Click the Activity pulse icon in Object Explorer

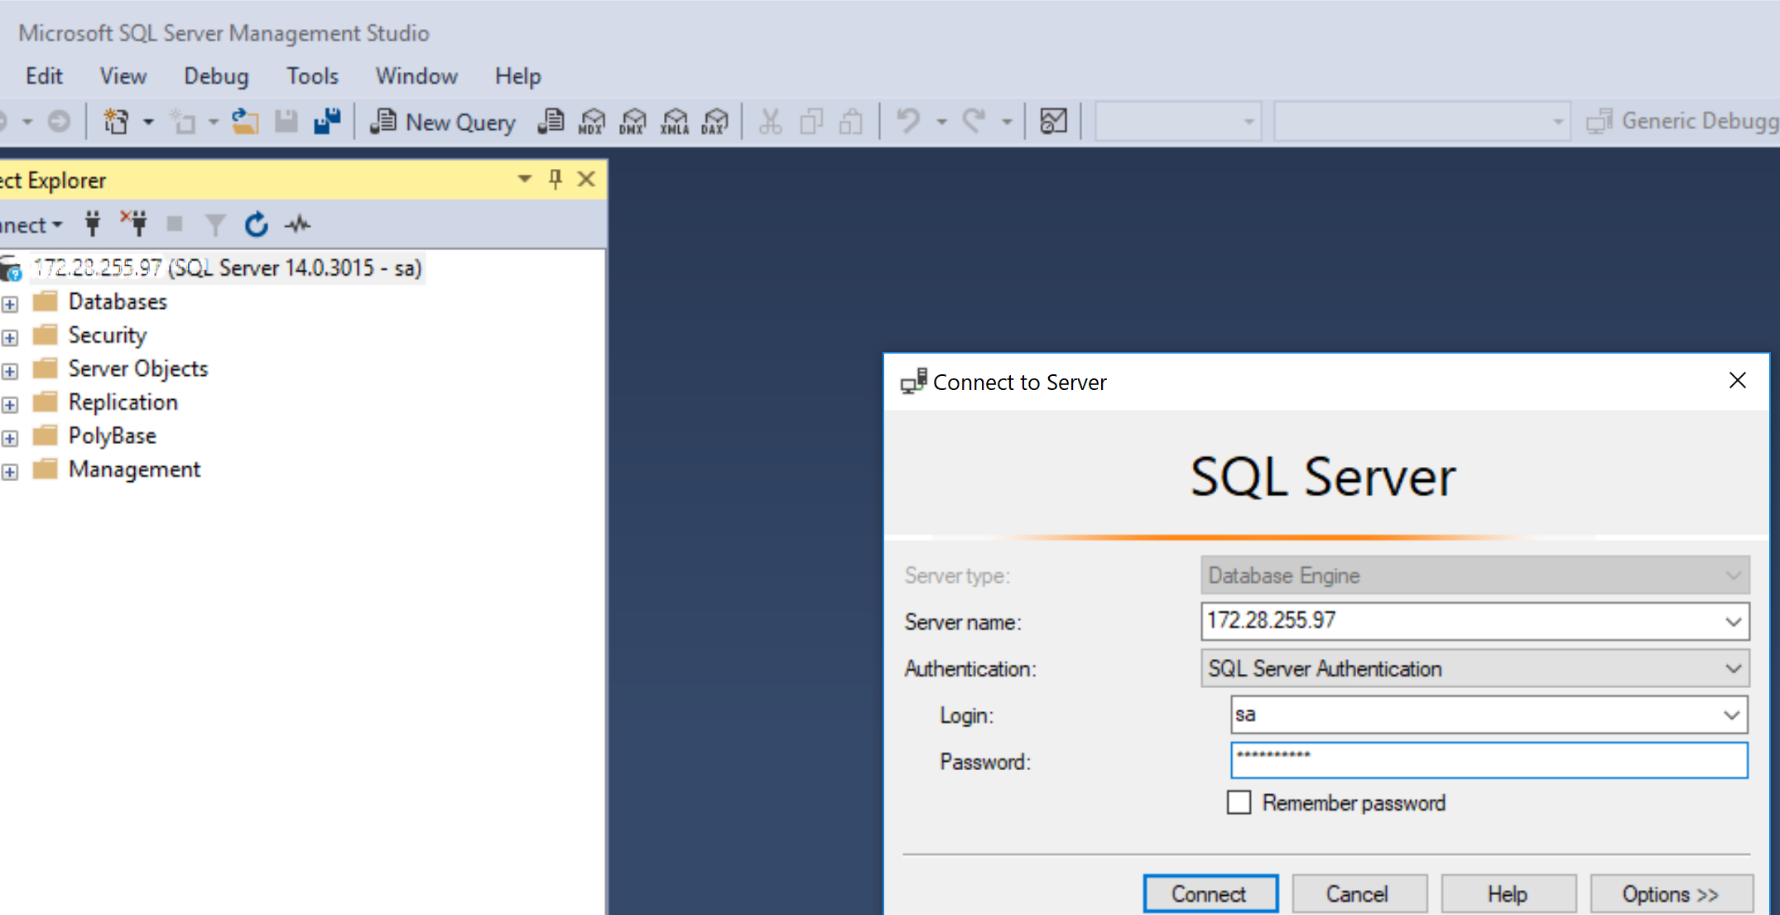(x=298, y=224)
